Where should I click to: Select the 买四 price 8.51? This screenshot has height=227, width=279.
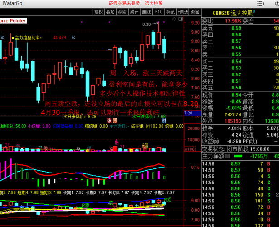pos(236,81)
